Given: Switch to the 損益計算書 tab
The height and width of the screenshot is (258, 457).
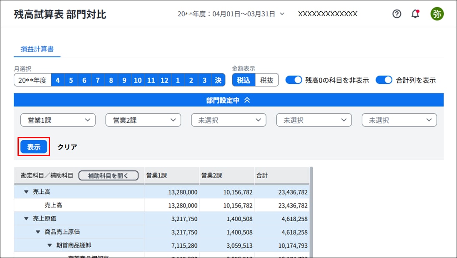Looking at the screenshot, I should (37, 49).
